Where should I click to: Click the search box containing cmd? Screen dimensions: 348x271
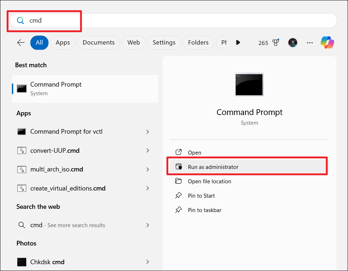[x=173, y=21]
